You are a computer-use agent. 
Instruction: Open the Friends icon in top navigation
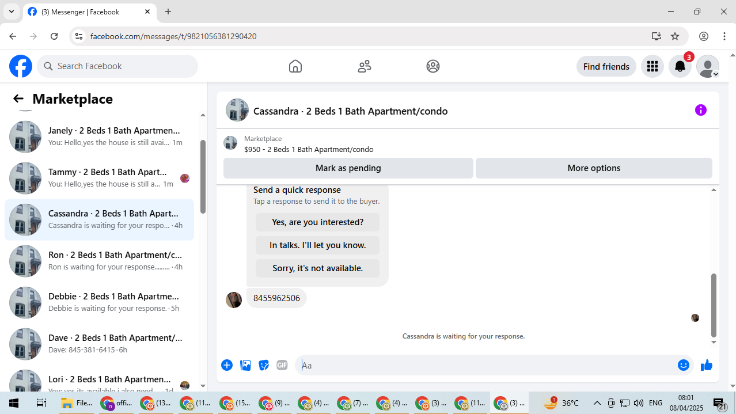point(364,66)
